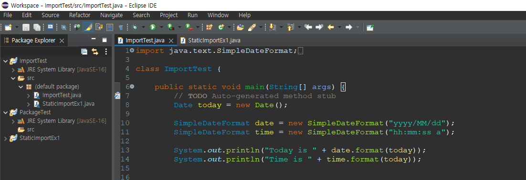Open the Coverage dropdown arrow
The image size is (526, 180).
click(179, 28)
